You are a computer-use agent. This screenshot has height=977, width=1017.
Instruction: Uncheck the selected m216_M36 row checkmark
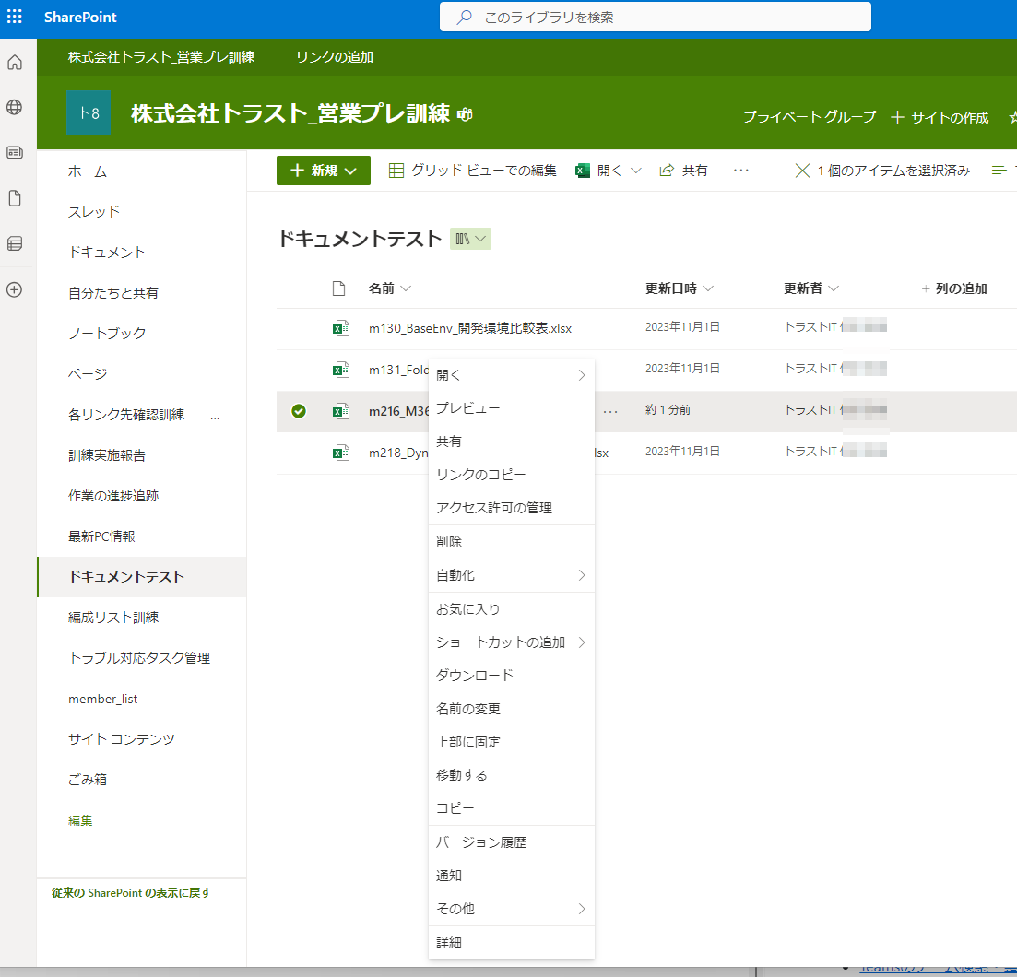[x=299, y=411]
